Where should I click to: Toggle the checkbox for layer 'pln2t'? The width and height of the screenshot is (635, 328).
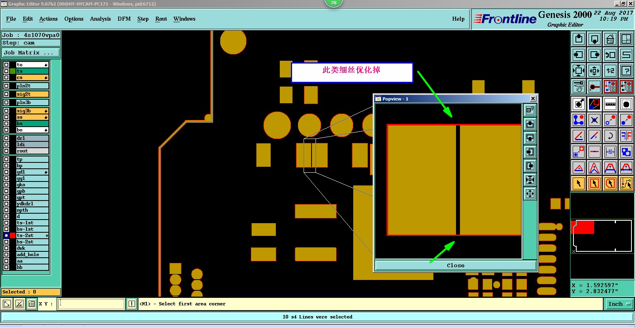(x=6, y=86)
